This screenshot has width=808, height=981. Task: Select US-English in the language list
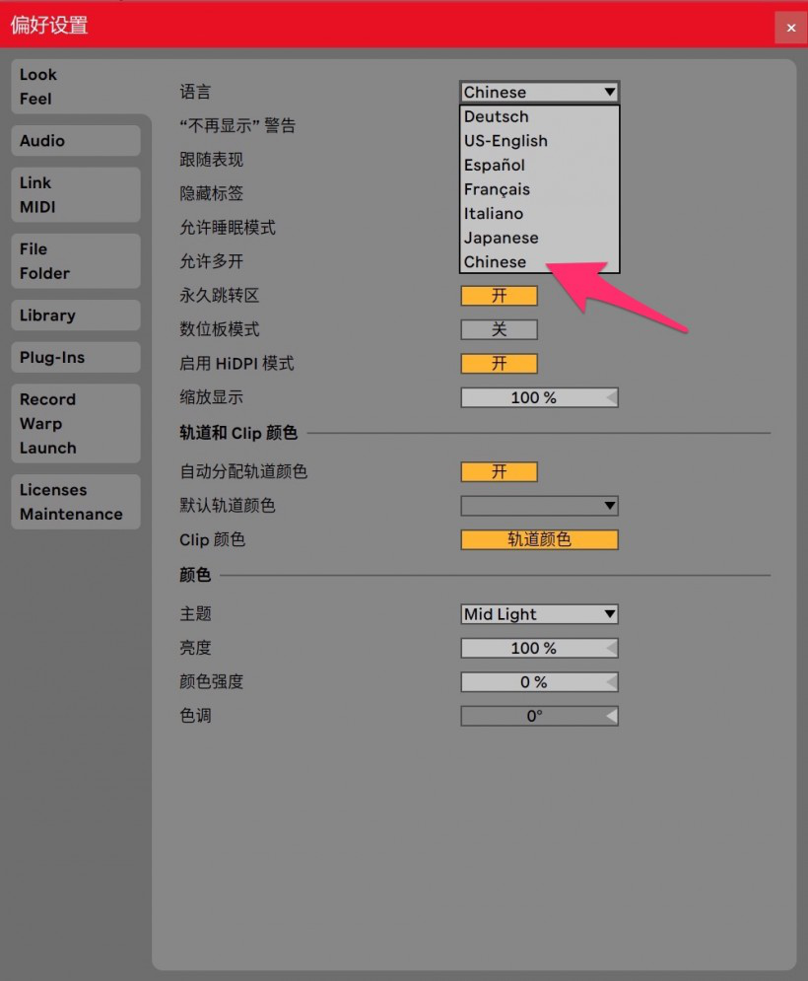click(540, 141)
